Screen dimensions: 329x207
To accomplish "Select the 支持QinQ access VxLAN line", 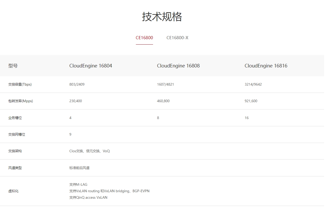I will tap(88, 198).
